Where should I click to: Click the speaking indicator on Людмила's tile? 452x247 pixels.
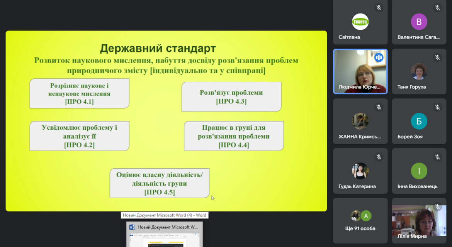click(379, 58)
